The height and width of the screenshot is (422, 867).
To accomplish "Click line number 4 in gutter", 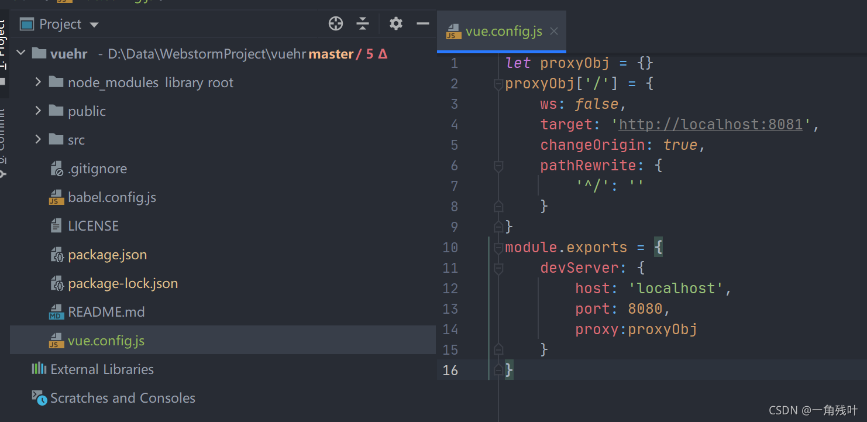I will [x=455, y=124].
